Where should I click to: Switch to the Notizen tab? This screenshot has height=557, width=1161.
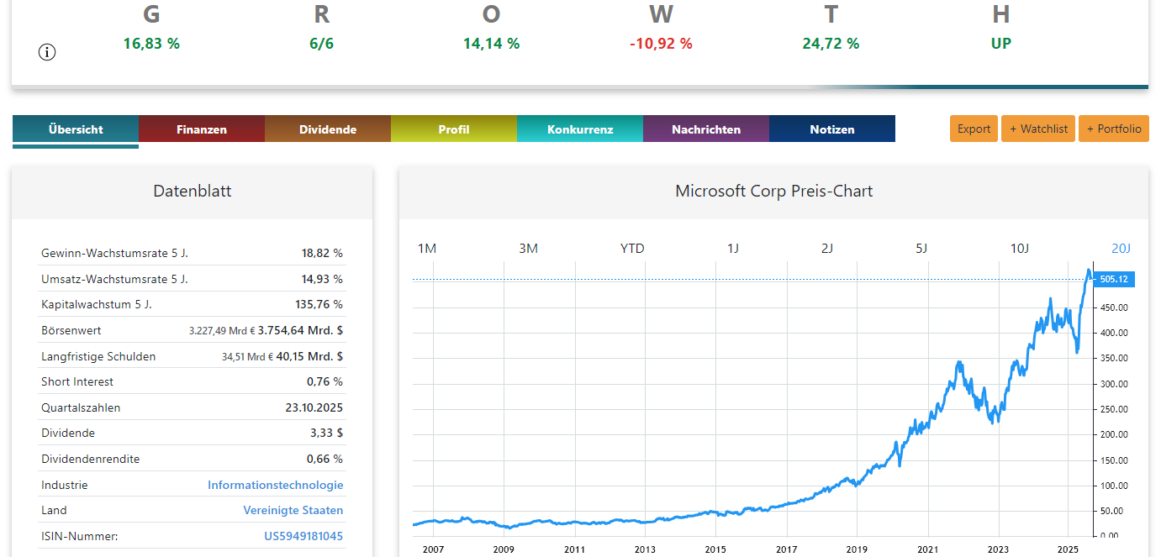[x=832, y=129]
